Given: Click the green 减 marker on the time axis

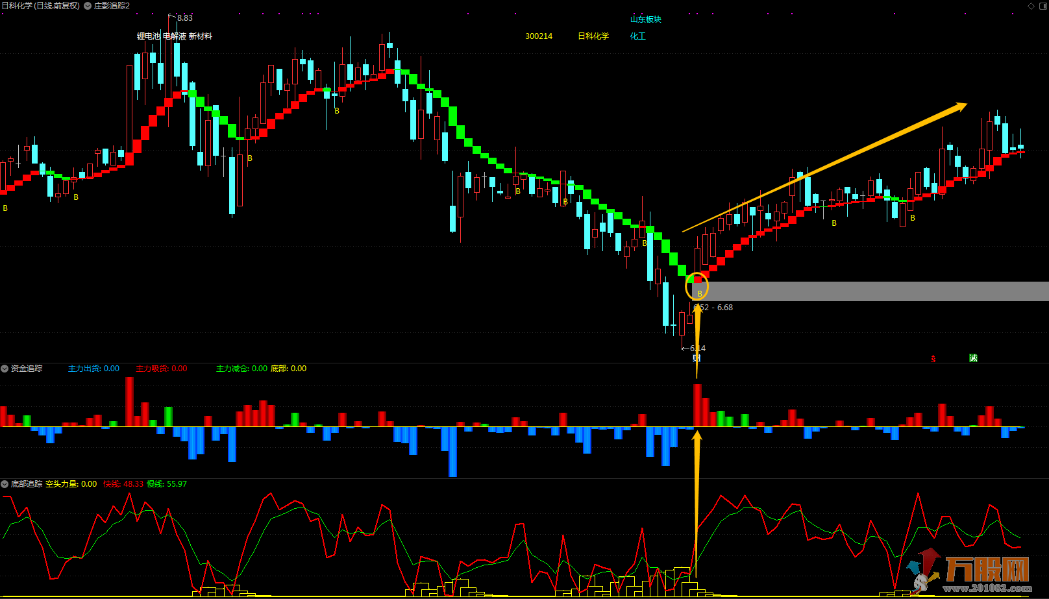Looking at the screenshot, I should coord(973,358).
